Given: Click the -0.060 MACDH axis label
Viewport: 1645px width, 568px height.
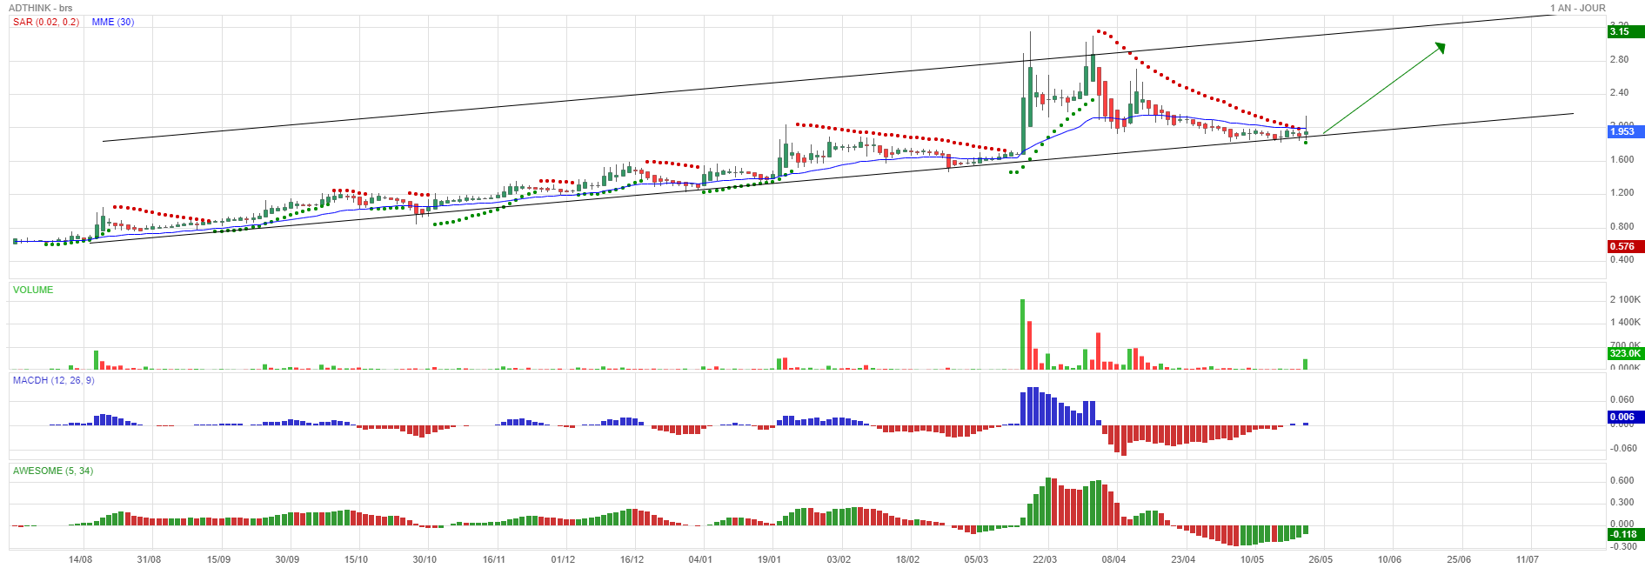Looking at the screenshot, I should (1622, 448).
